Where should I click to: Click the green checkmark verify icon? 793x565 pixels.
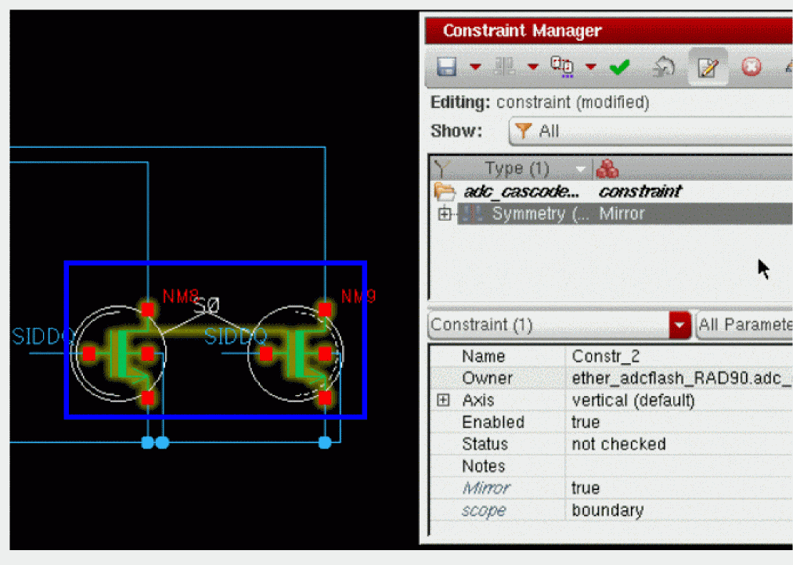[619, 67]
